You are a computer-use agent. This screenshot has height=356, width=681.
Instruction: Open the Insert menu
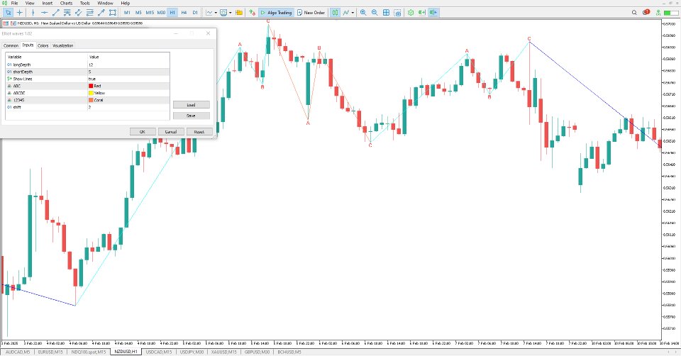(x=48, y=3)
